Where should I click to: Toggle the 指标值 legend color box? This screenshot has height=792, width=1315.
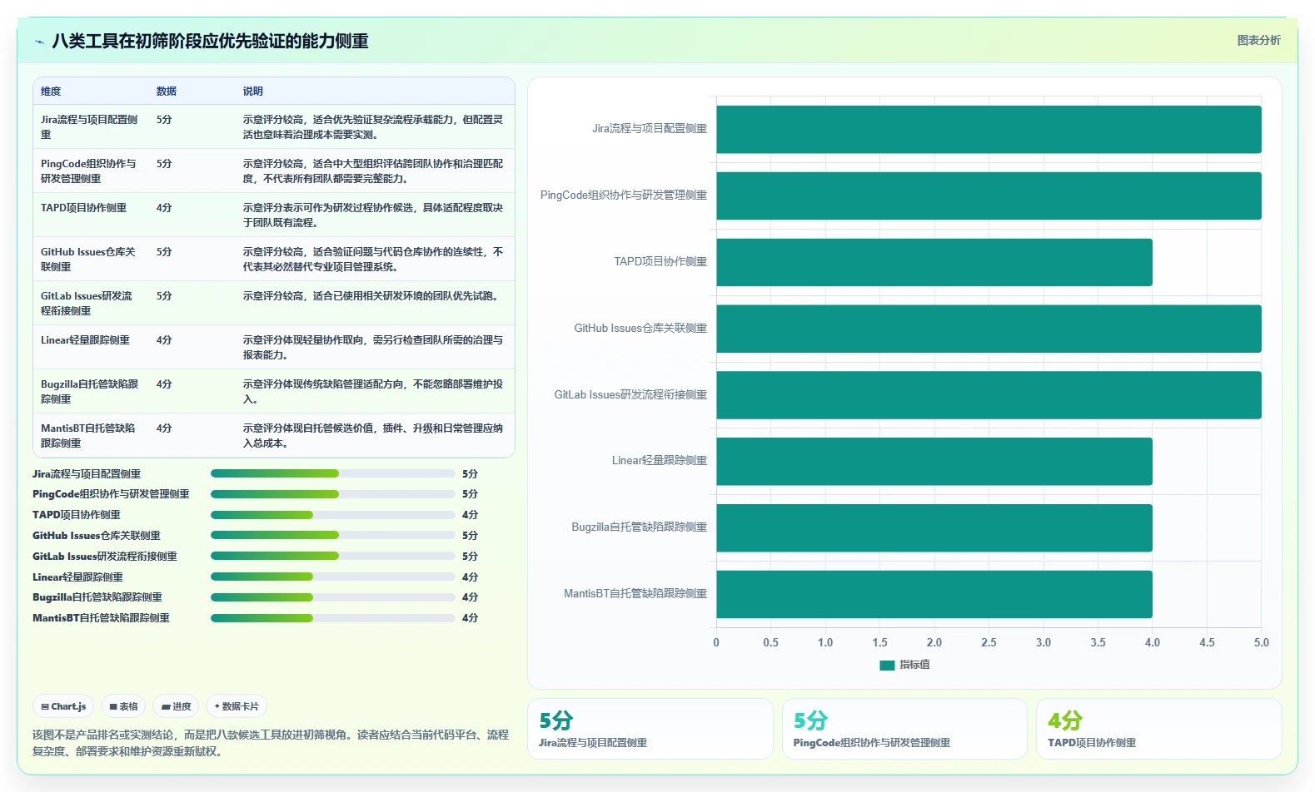tap(887, 665)
